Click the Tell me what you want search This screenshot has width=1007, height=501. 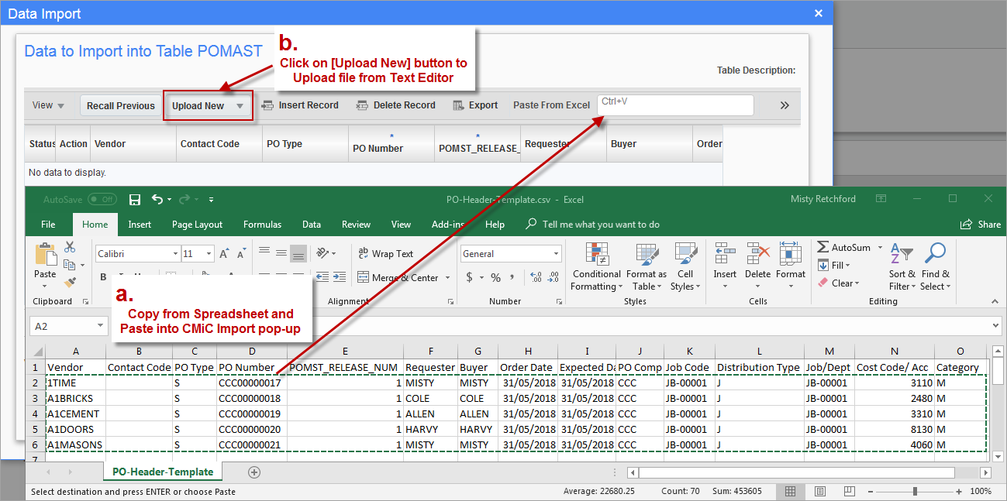(x=592, y=225)
